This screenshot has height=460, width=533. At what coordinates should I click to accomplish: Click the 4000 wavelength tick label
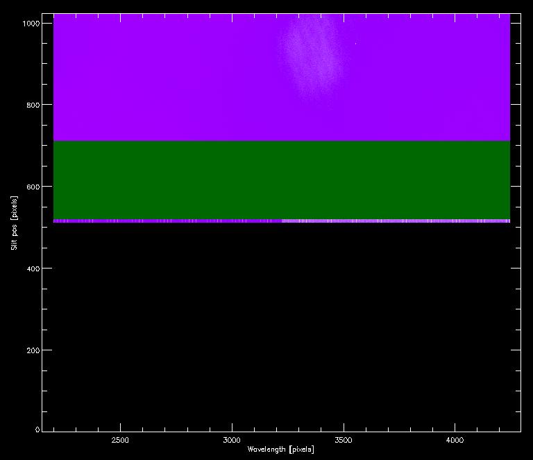point(455,441)
